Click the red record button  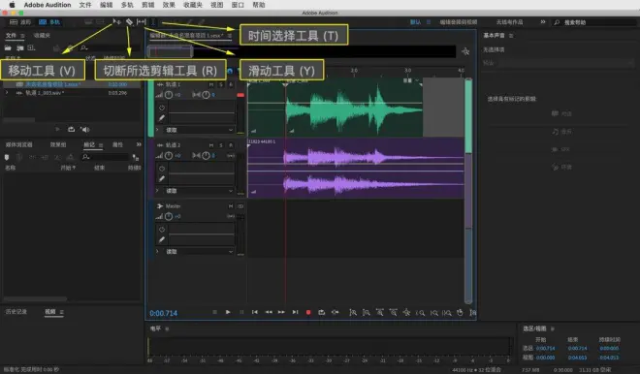tap(308, 312)
